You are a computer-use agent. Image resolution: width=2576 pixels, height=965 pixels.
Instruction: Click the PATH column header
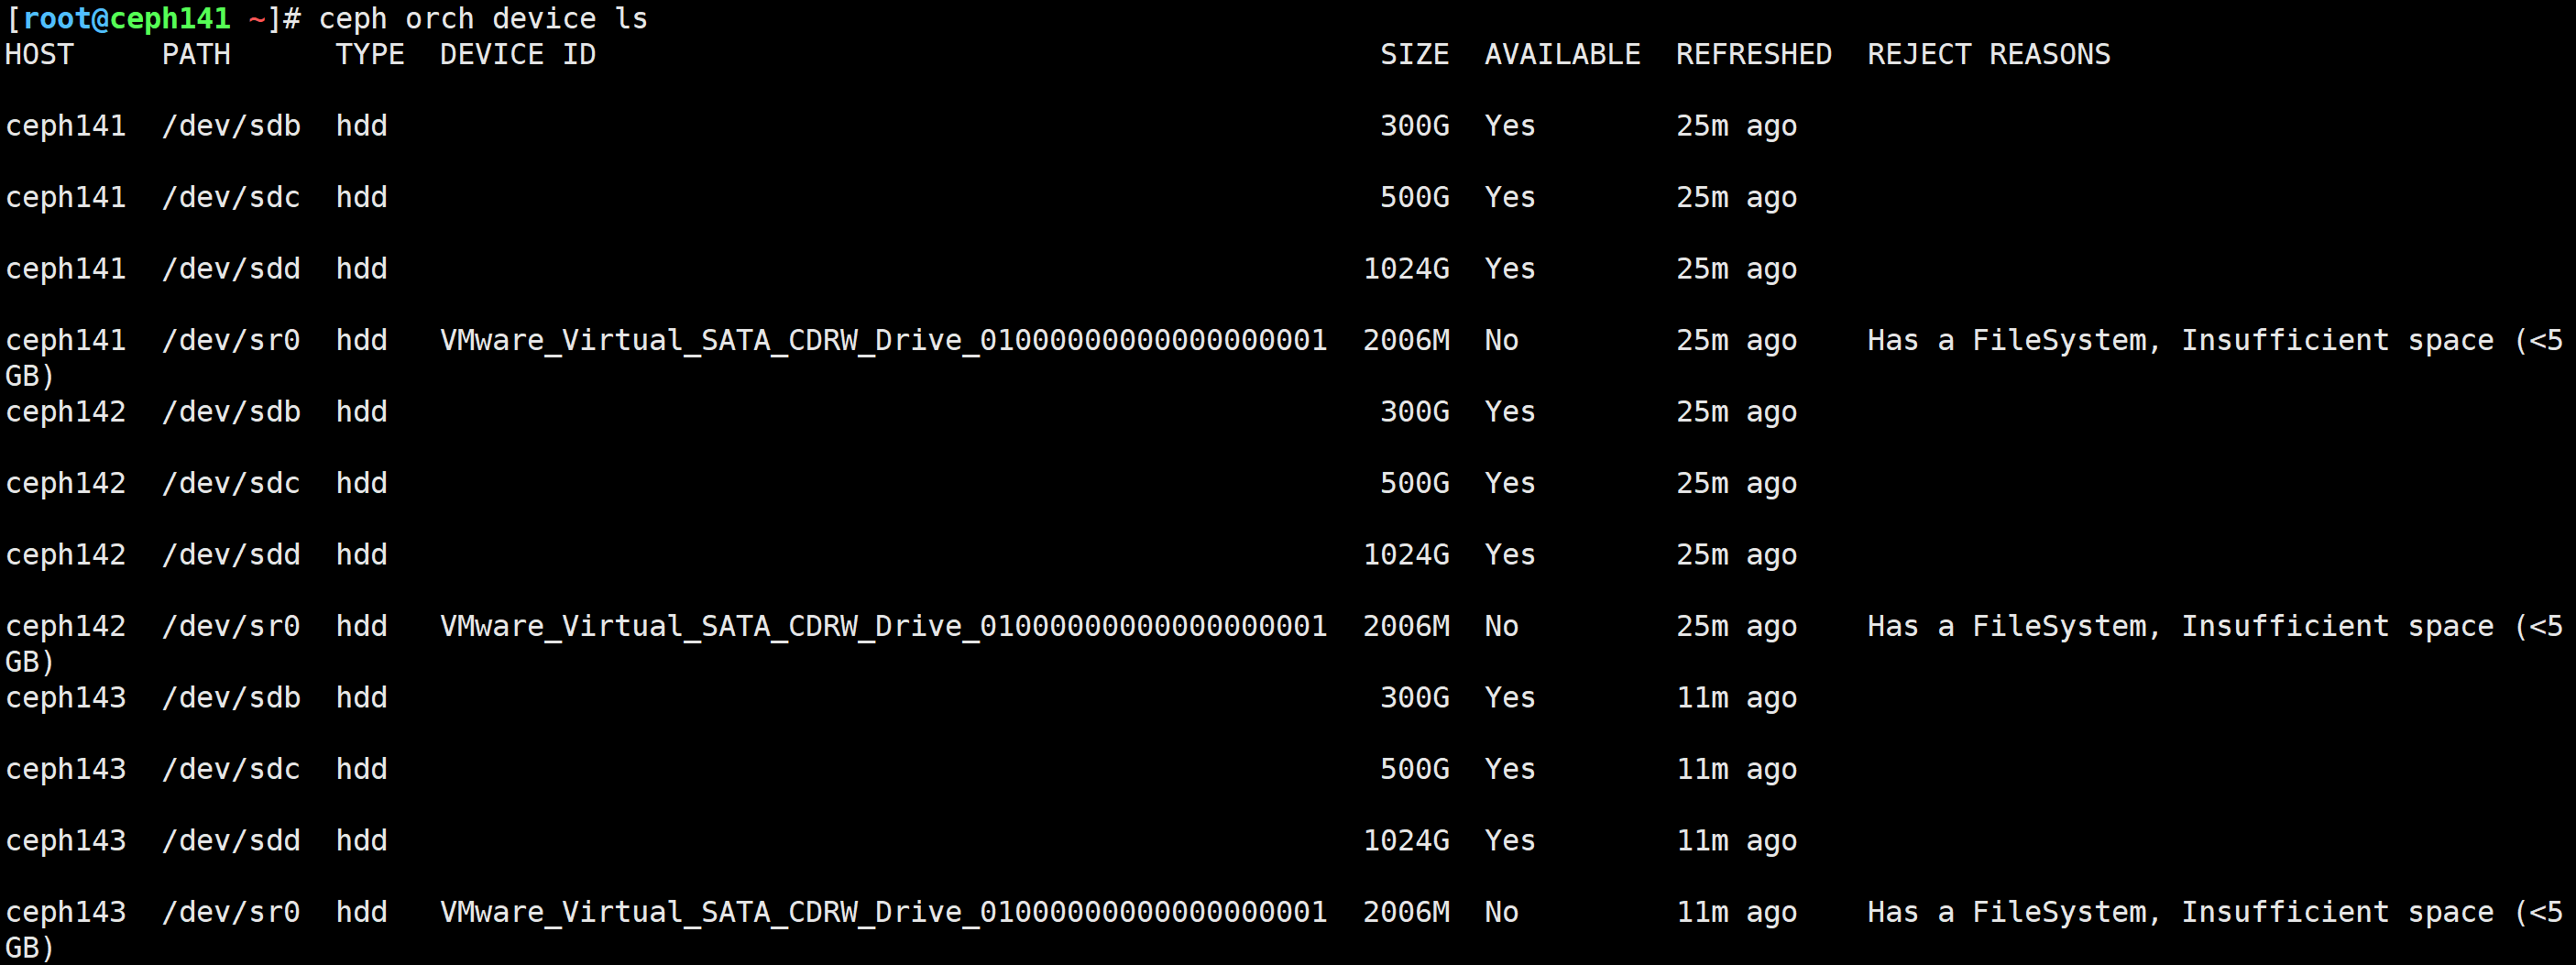pos(196,54)
